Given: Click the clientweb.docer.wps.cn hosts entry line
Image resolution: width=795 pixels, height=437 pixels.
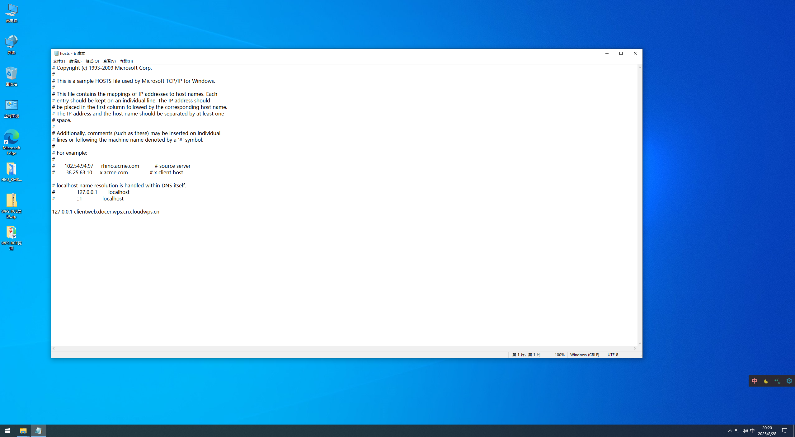Looking at the screenshot, I should point(106,212).
